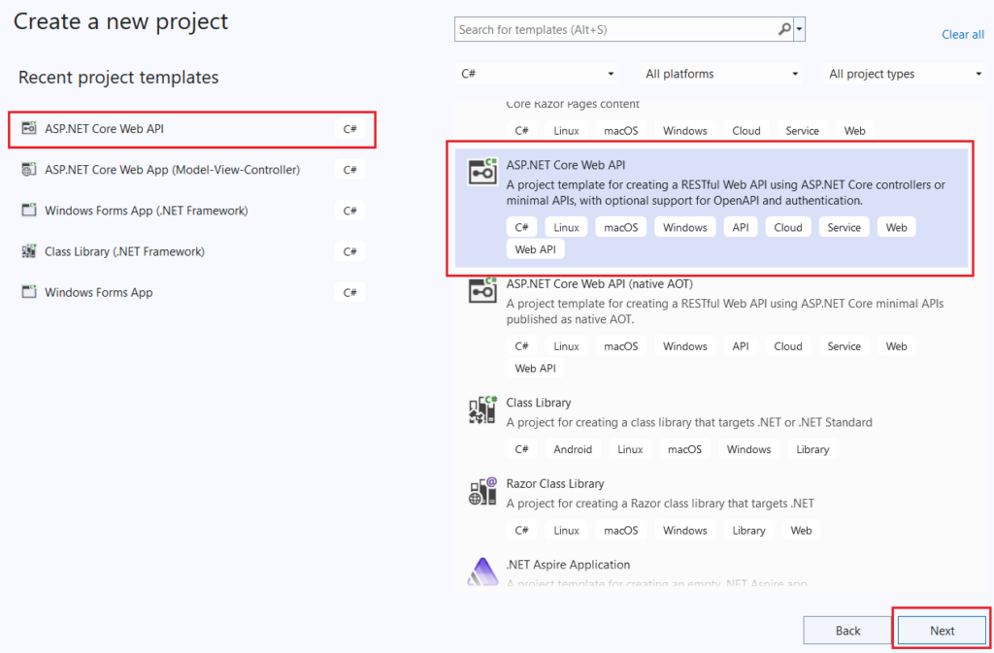This screenshot has width=994, height=653.
Task: Select the ASP.NET Core Web API (native AOT) title
Action: click(600, 283)
